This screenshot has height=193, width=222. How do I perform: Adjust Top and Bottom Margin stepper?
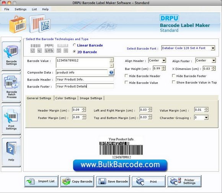click(x=150, y=117)
